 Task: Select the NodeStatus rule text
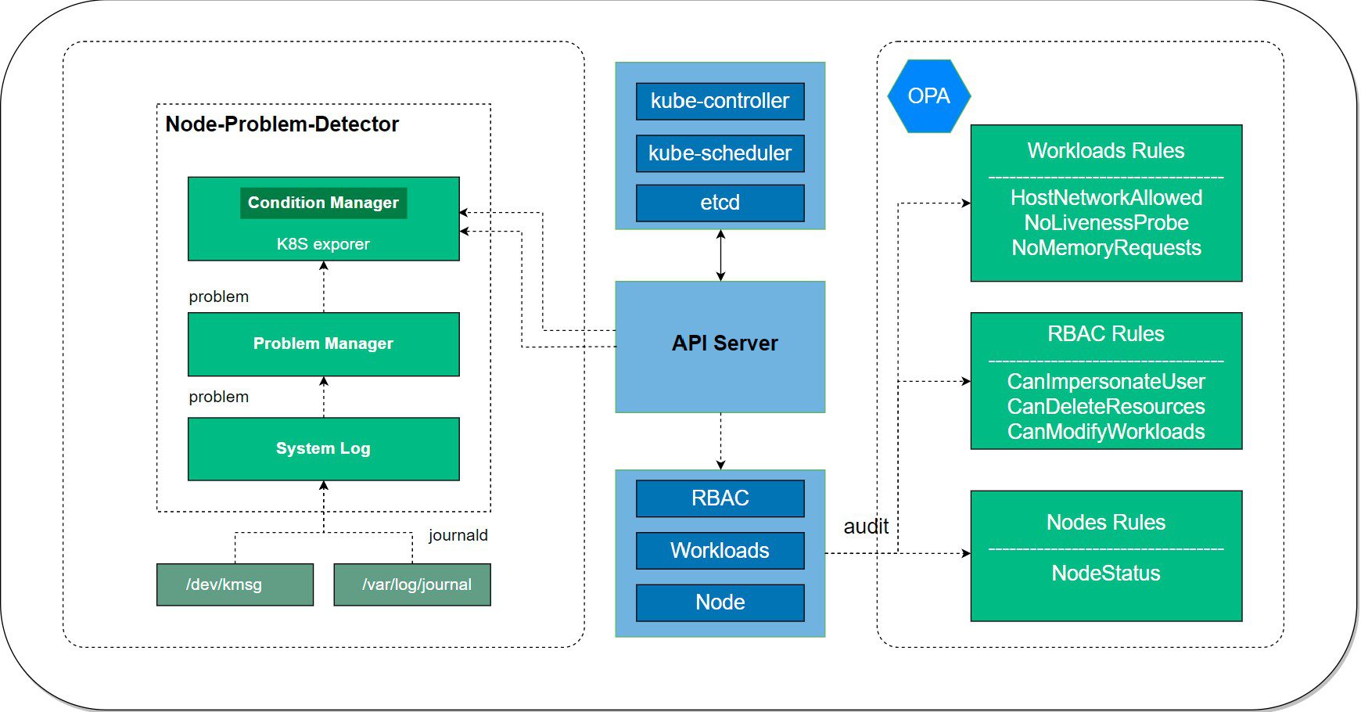[x=1106, y=573]
